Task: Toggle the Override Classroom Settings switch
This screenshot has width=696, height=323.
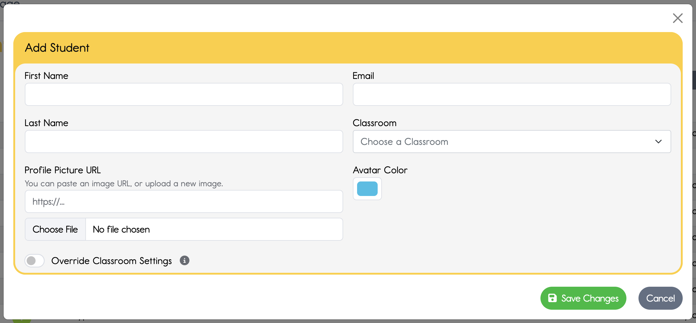Action: point(34,260)
